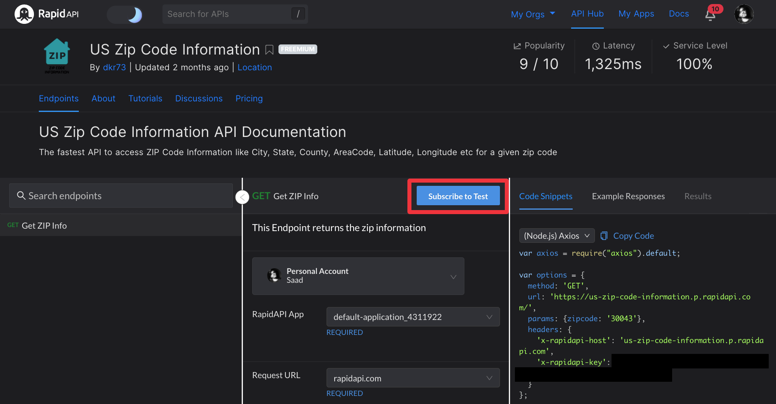Open the Example Responses tab
Image resolution: width=776 pixels, height=404 pixels.
[628, 196]
